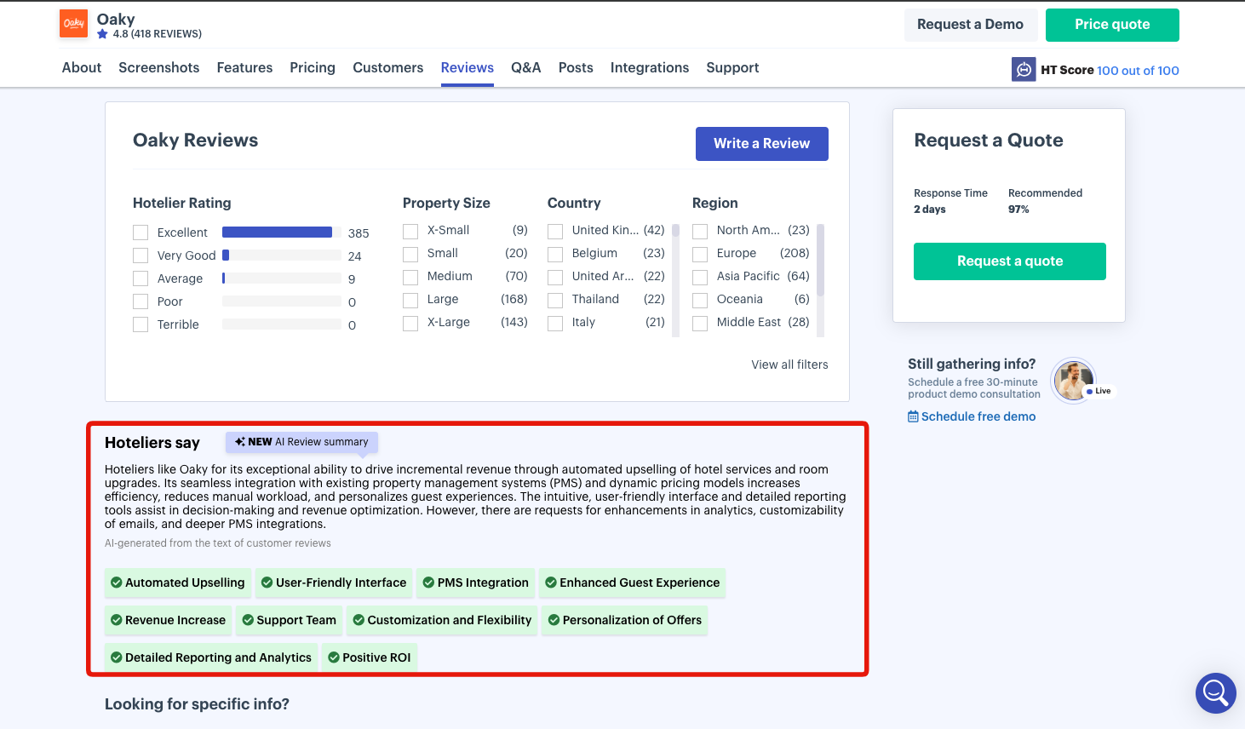Click the Price quote button

point(1112,25)
